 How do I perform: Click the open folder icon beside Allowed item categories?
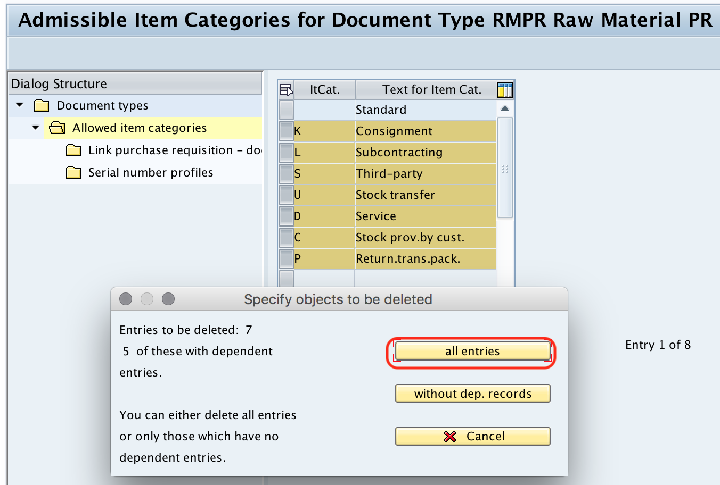click(57, 128)
